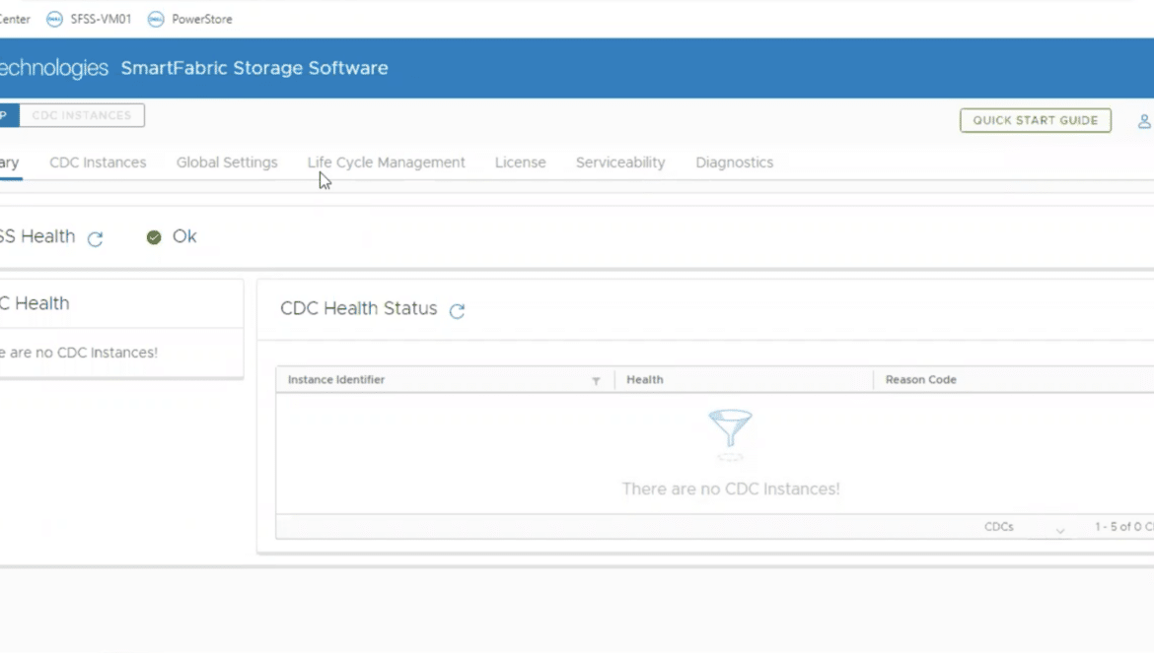Refresh the SFSS Health status

point(95,238)
